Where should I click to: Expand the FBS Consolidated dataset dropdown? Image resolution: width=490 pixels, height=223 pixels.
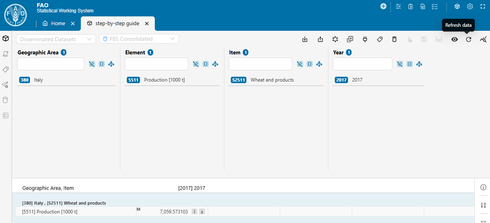(139, 39)
